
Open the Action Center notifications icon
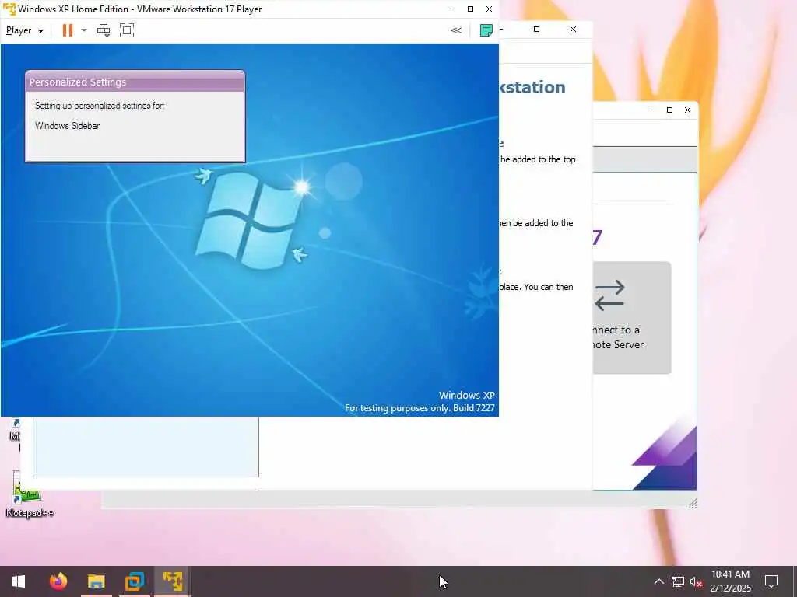(771, 581)
